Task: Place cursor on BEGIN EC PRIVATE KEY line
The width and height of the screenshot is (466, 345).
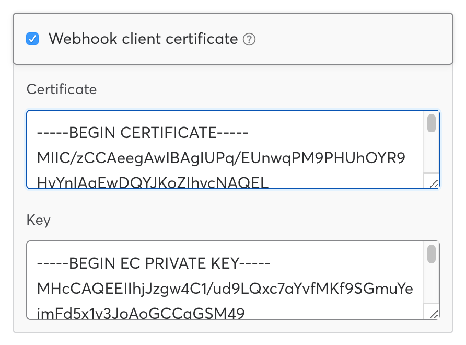Action: (154, 263)
